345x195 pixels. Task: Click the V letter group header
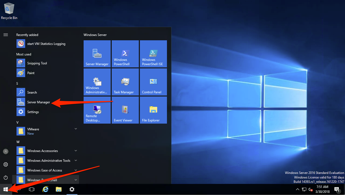coord(17,123)
